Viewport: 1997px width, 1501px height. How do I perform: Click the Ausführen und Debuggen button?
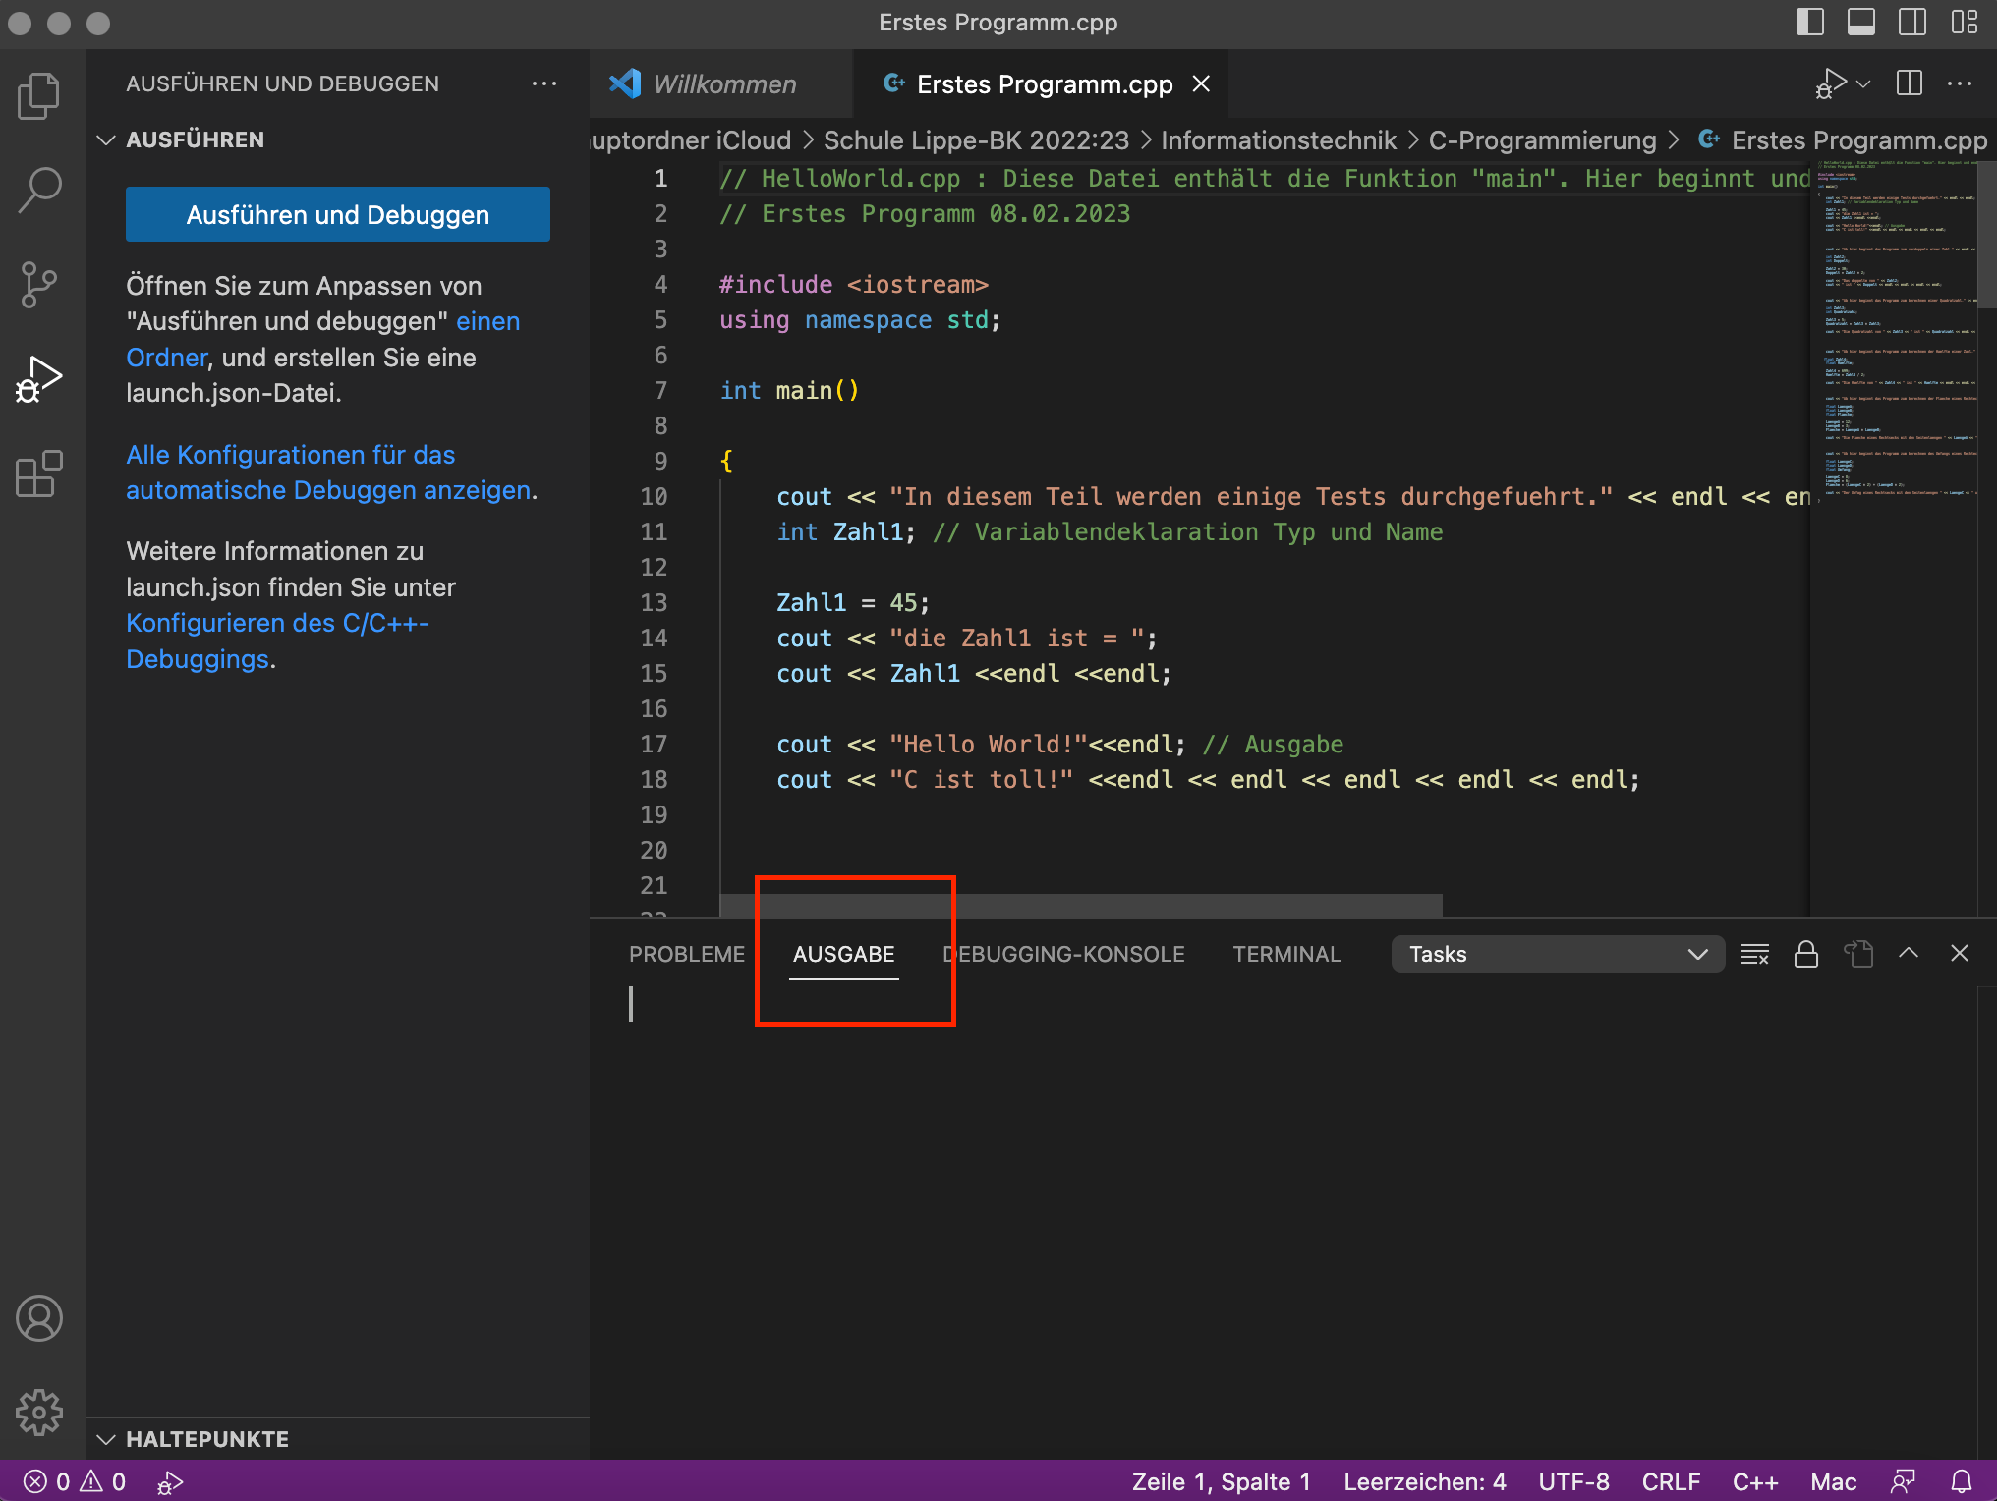(x=337, y=213)
